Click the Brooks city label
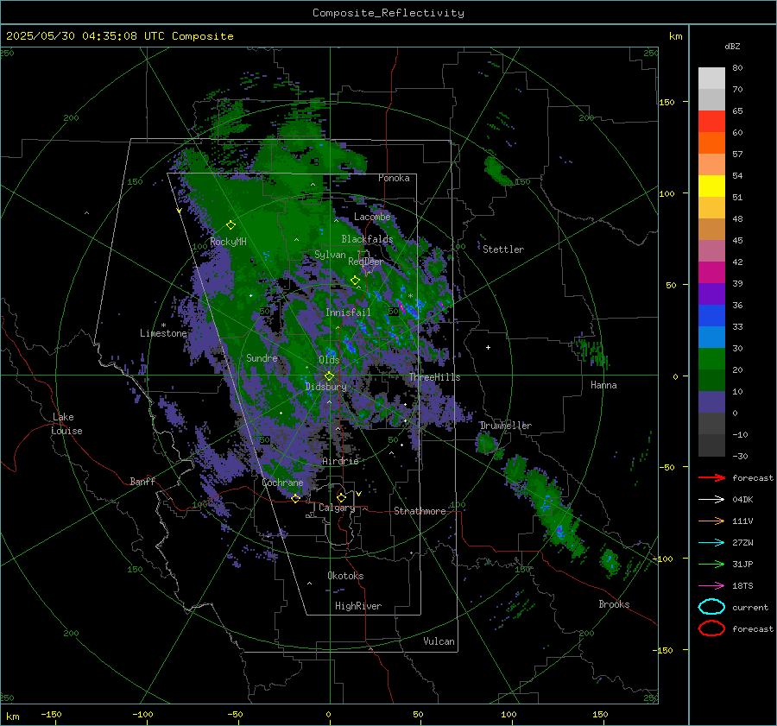Screen dimensions: 777x726 614,604
